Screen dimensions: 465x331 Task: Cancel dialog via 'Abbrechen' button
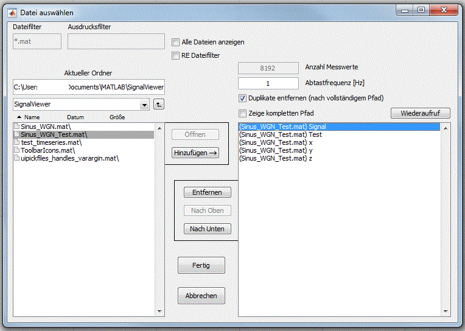click(201, 296)
